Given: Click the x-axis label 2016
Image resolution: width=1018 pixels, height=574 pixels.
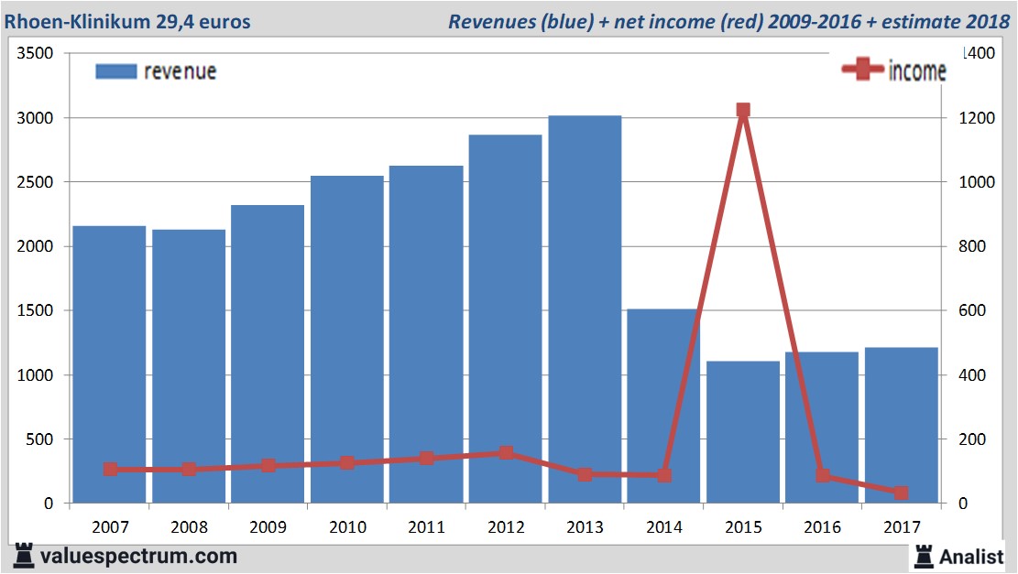Looking at the screenshot, I should (x=823, y=526).
